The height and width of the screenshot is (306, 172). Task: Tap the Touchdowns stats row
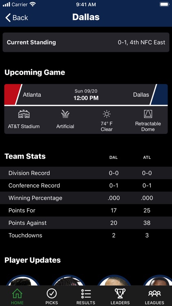click(x=86, y=235)
